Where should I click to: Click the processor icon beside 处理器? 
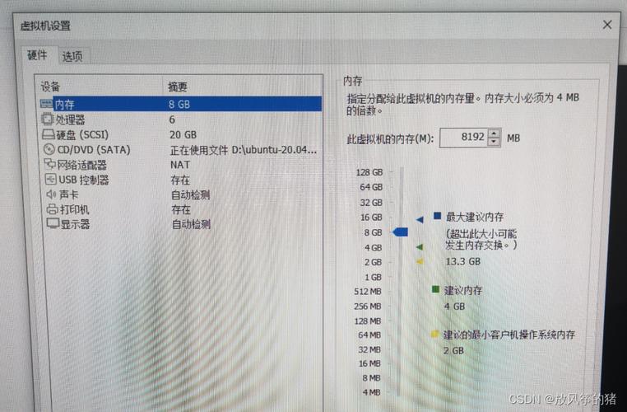pos(47,119)
